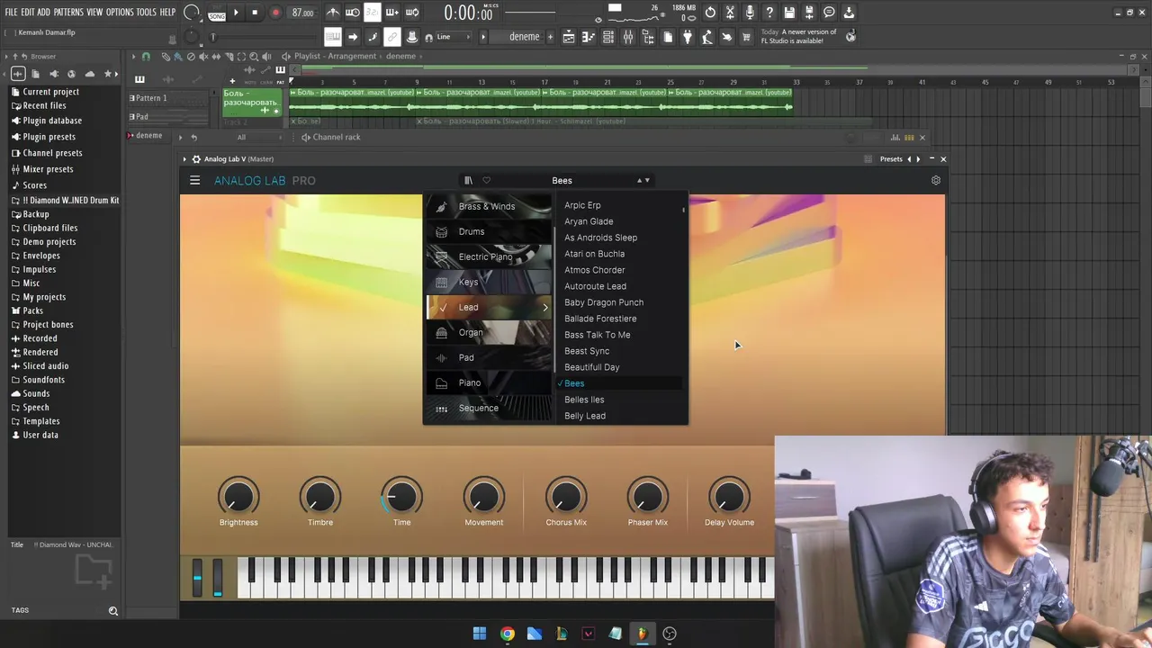Open the piano roll view icon
The width and height of the screenshot is (1152, 648).
point(589,37)
